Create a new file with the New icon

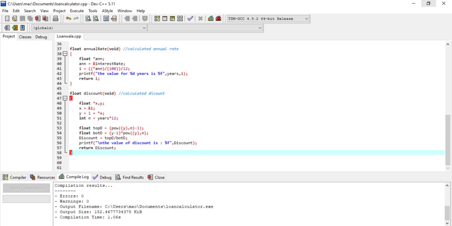7,18
